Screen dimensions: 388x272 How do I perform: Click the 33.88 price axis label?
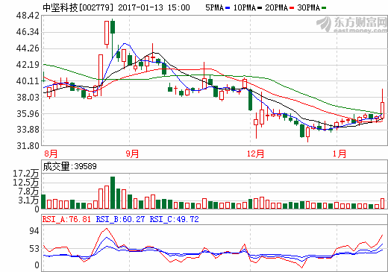28,130
